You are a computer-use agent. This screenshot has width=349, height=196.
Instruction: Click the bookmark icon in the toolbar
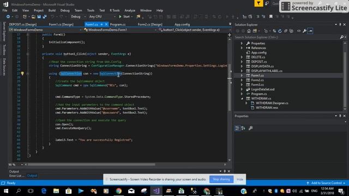coord(271,17)
